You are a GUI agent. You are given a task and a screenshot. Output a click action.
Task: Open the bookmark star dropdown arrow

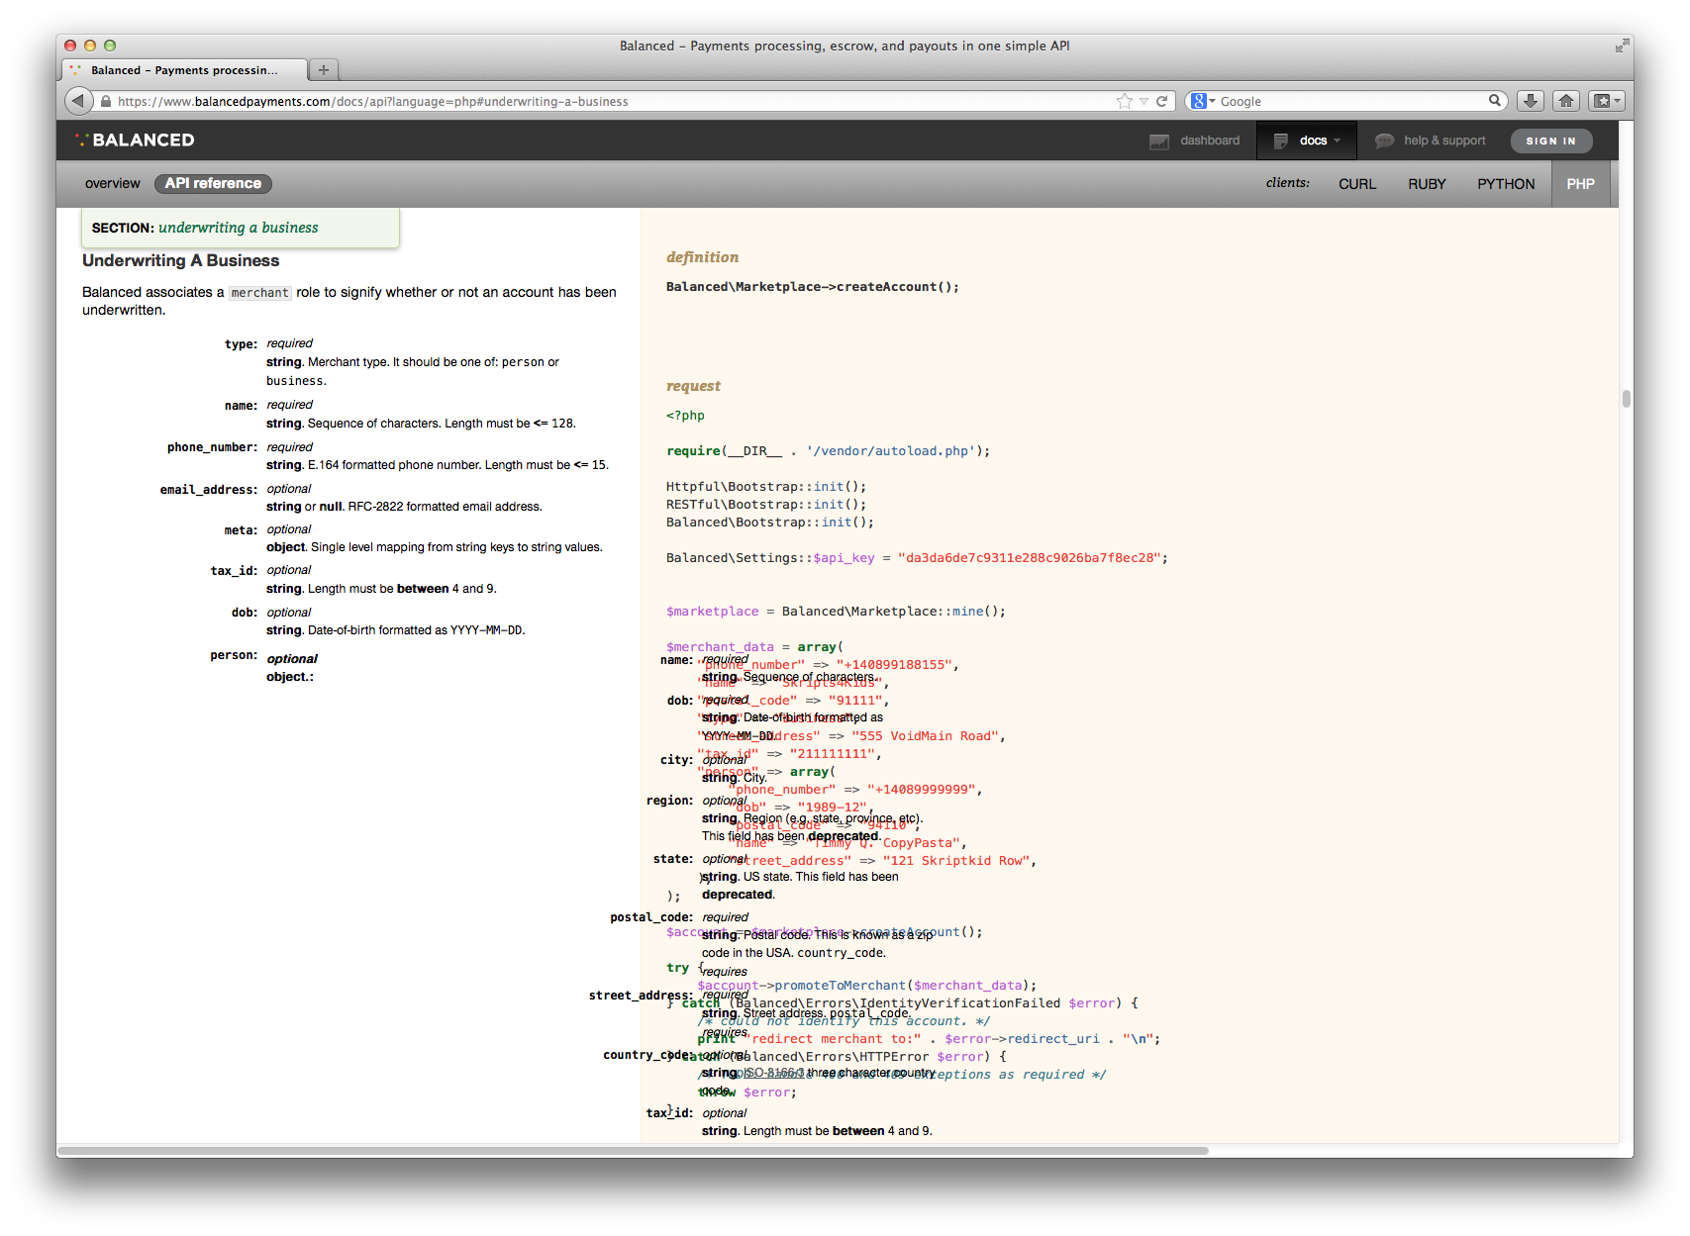1143,101
